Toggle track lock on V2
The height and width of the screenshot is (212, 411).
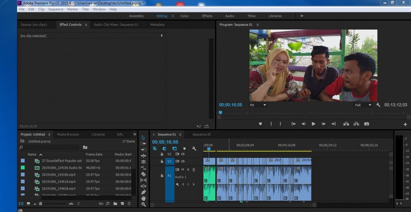coord(162,154)
